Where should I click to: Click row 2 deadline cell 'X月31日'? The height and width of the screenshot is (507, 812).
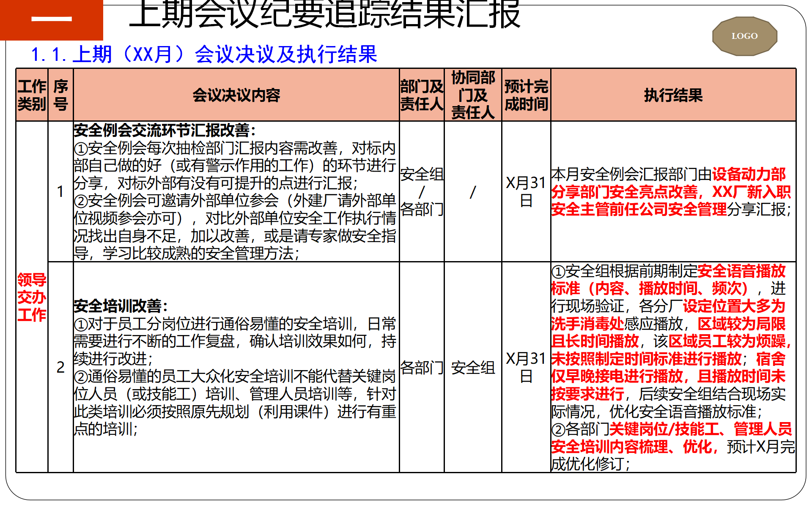pos(526,367)
